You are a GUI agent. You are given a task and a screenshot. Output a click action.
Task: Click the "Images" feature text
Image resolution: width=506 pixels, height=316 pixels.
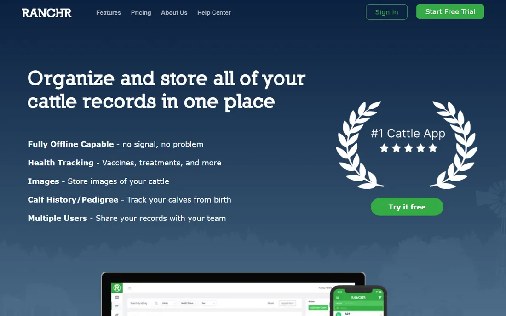[43, 181]
